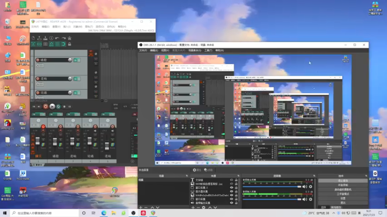Toggle the REAPER transport repeat button
387x217 pixels.
[58, 107]
